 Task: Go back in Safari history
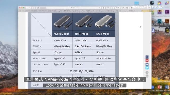pos(27,8)
